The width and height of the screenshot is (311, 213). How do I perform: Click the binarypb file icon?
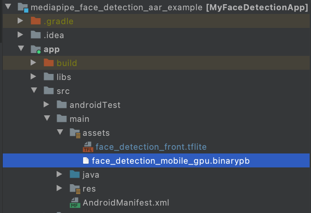[x=85, y=161]
